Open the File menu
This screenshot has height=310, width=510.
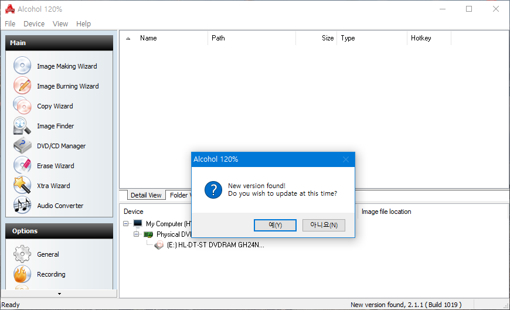[10, 24]
